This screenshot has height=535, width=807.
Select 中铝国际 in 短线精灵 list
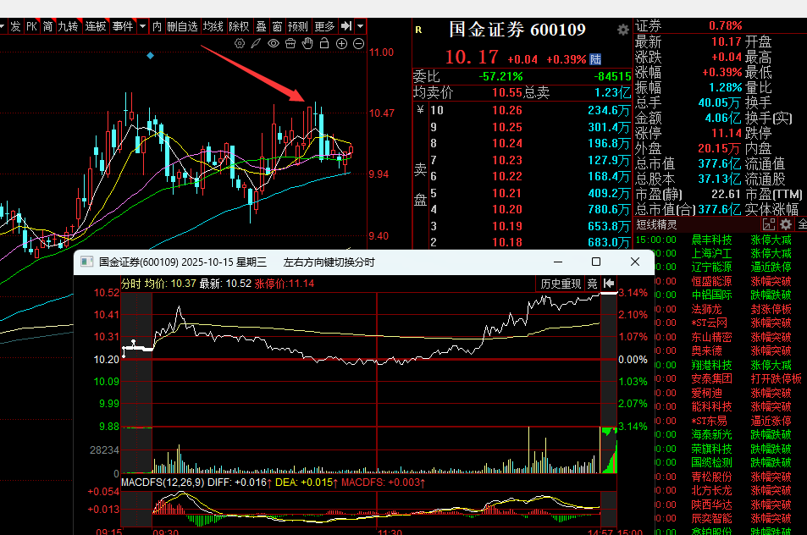pos(712,295)
